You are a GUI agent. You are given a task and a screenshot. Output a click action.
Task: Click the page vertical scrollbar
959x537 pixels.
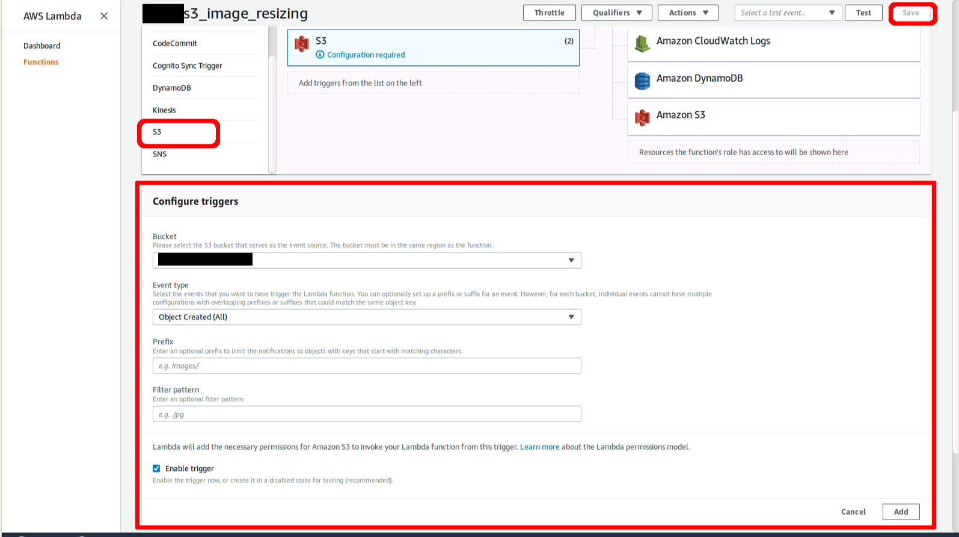coord(955,281)
